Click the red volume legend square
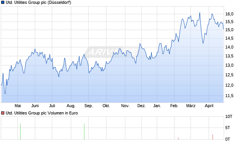Viewport: 240px width, 143px height. click(x=3, y=113)
